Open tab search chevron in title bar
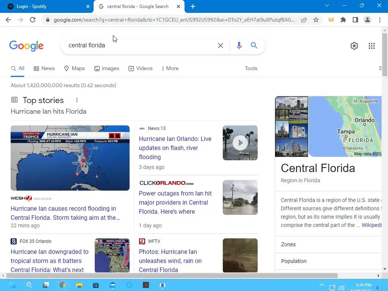This screenshot has height=291, width=388. pos(327,5)
